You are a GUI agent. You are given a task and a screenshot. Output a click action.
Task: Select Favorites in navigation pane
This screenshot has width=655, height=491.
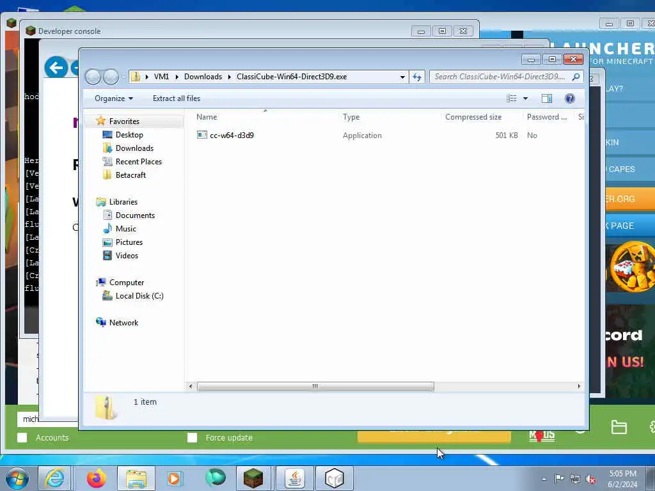point(124,121)
